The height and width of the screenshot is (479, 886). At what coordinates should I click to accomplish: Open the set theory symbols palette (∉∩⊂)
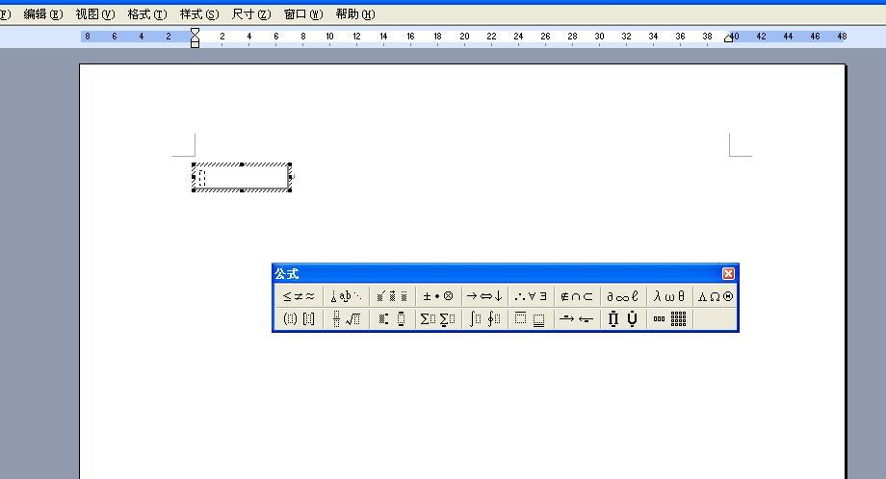(x=577, y=296)
